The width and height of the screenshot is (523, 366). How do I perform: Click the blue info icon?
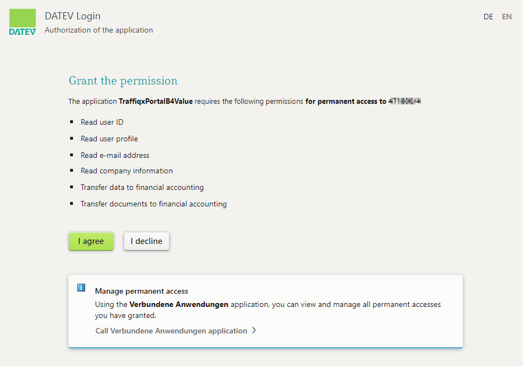[81, 288]
